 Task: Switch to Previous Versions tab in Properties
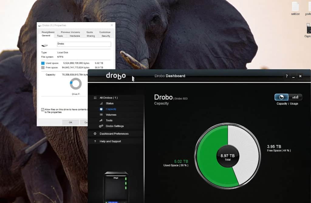(70, 32)
